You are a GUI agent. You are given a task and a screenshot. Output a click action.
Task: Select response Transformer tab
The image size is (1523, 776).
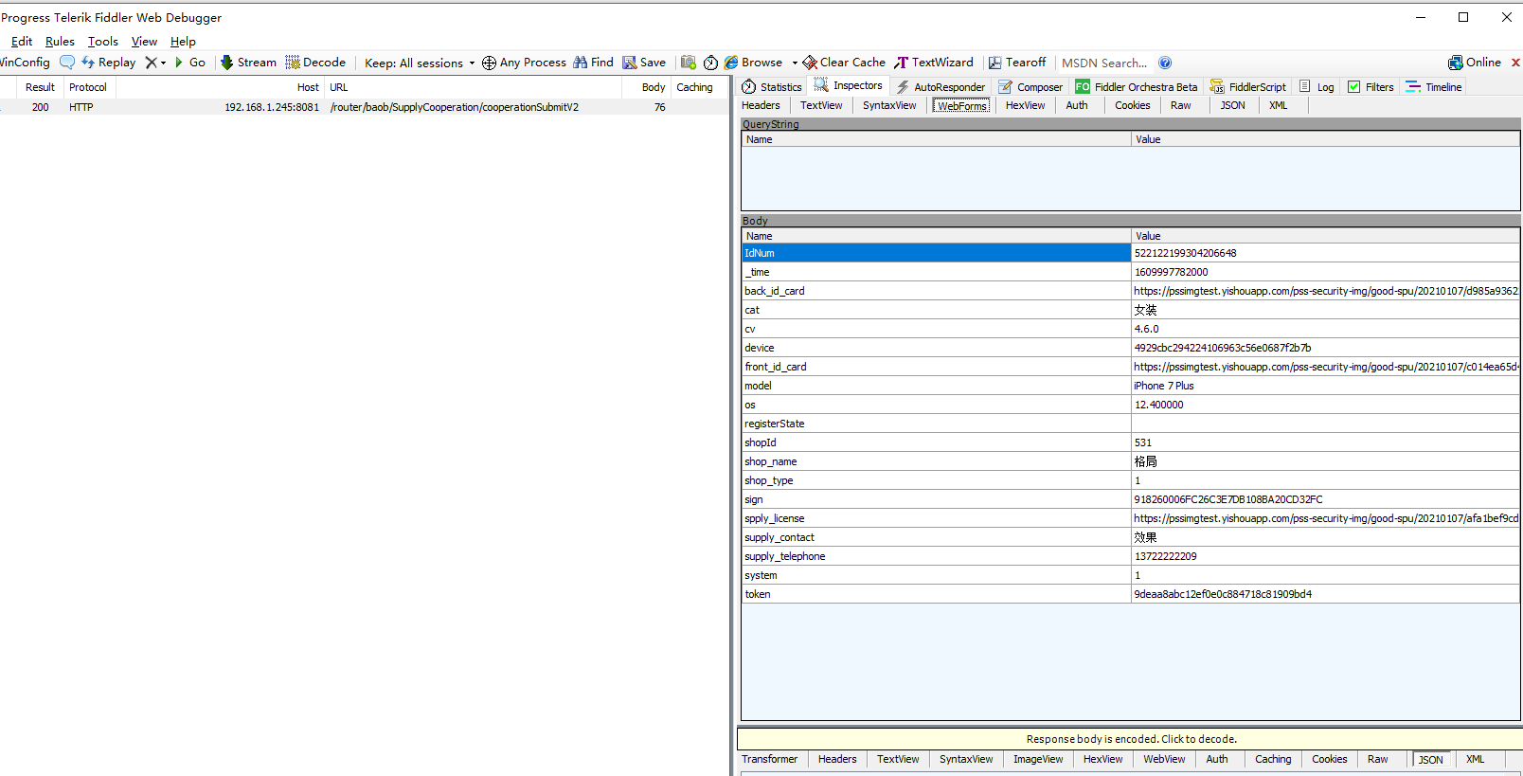click(x=769, y=759)
